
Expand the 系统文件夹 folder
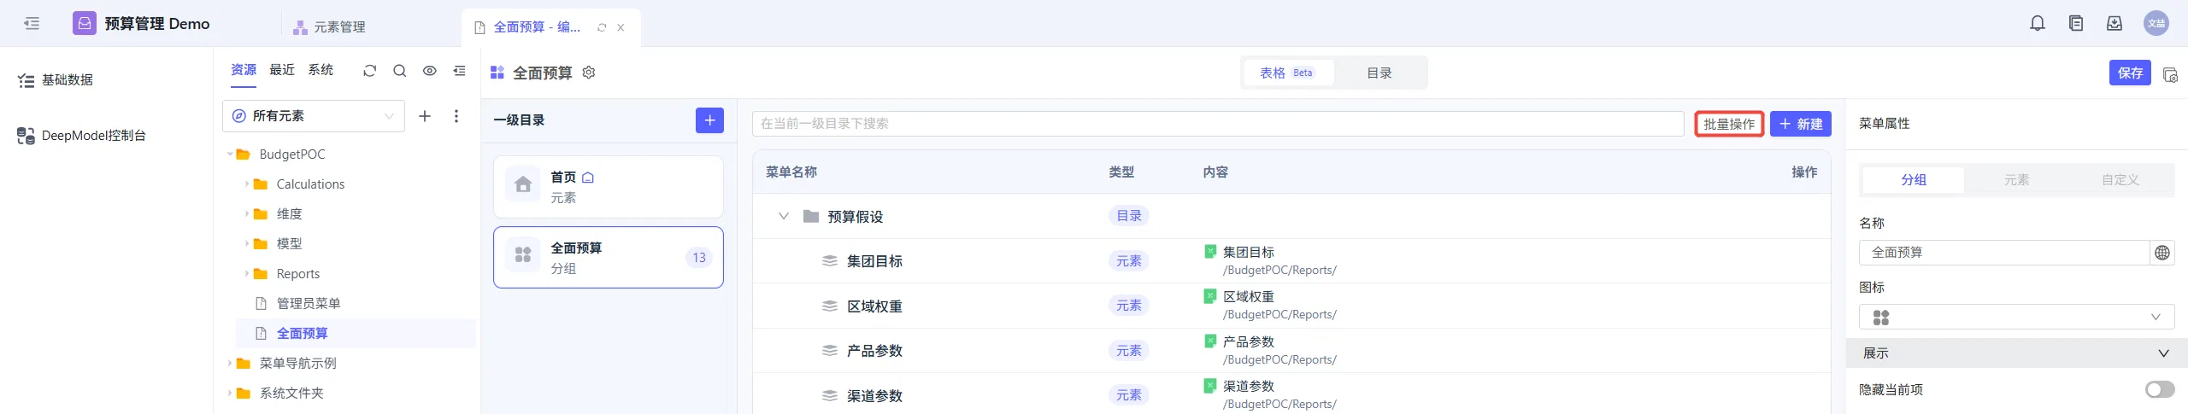[230, 394]
